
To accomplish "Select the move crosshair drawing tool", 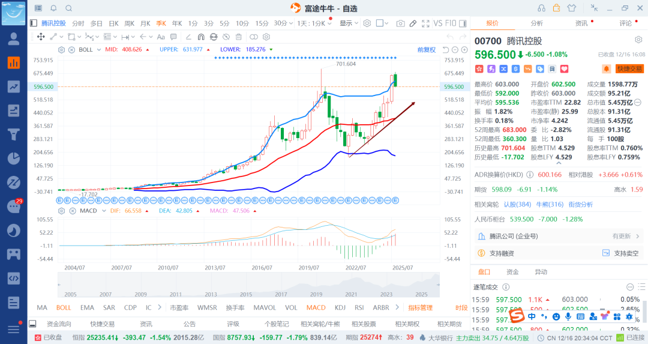I will pos(41,37).
